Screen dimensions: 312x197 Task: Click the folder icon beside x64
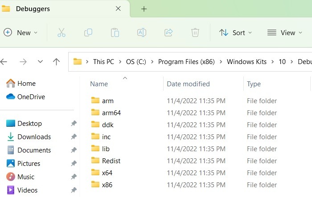click(x=95, y=173)
